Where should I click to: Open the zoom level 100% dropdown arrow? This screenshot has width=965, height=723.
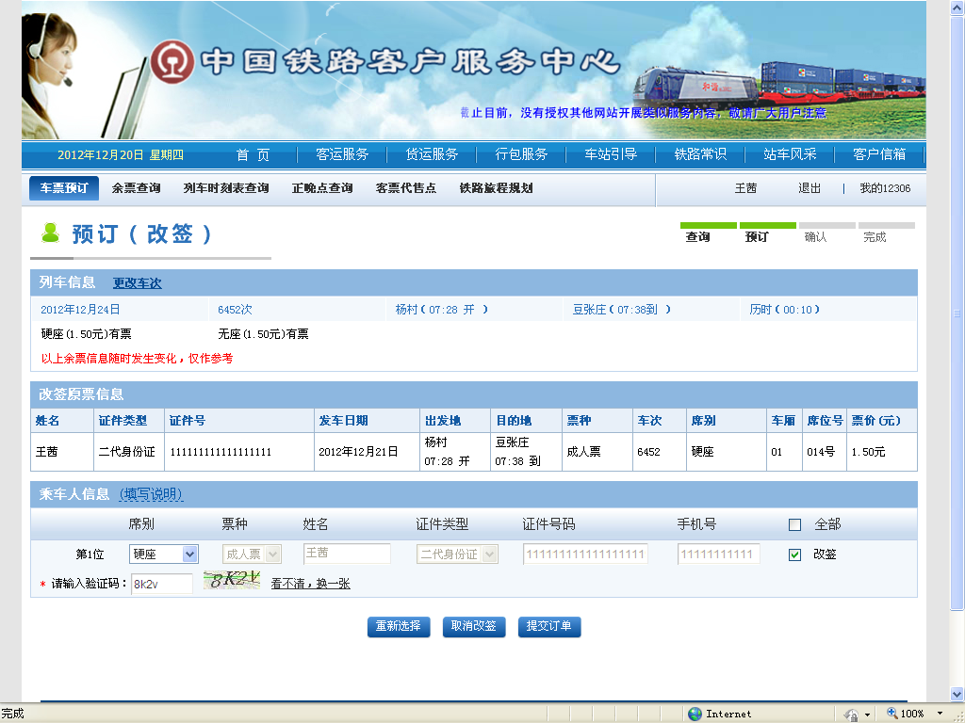(940, 714)
